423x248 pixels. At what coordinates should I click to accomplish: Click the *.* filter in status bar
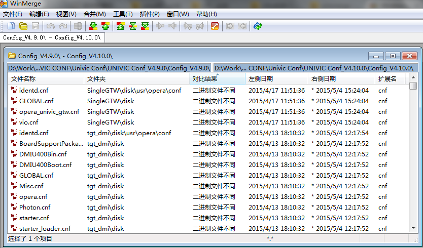pyautogui.click(x=270, y=238)
